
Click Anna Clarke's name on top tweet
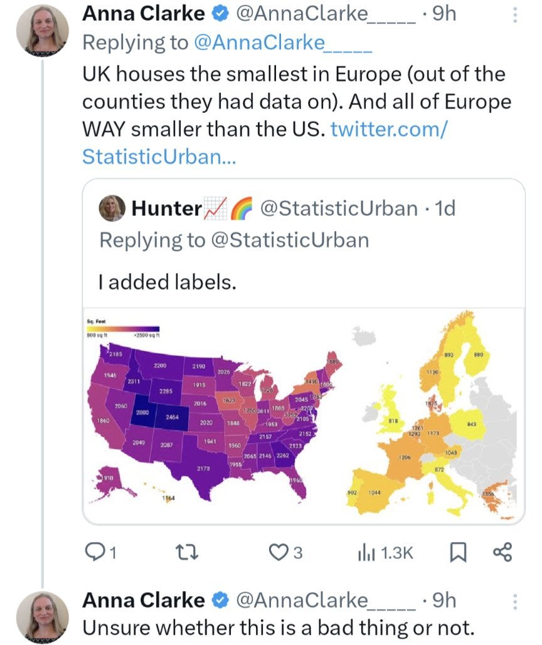(x=144, y=14)
